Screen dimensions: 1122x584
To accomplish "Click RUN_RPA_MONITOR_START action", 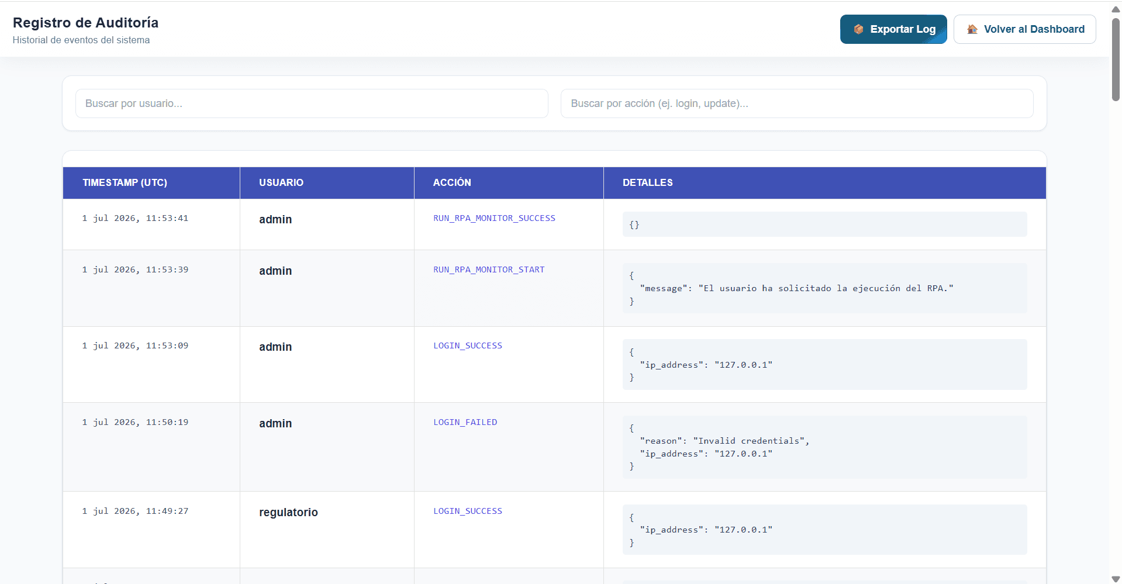I will (x=489, y=269).
